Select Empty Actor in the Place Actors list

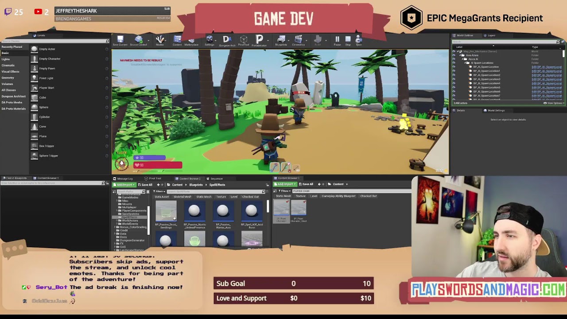(x=70, y=49)
